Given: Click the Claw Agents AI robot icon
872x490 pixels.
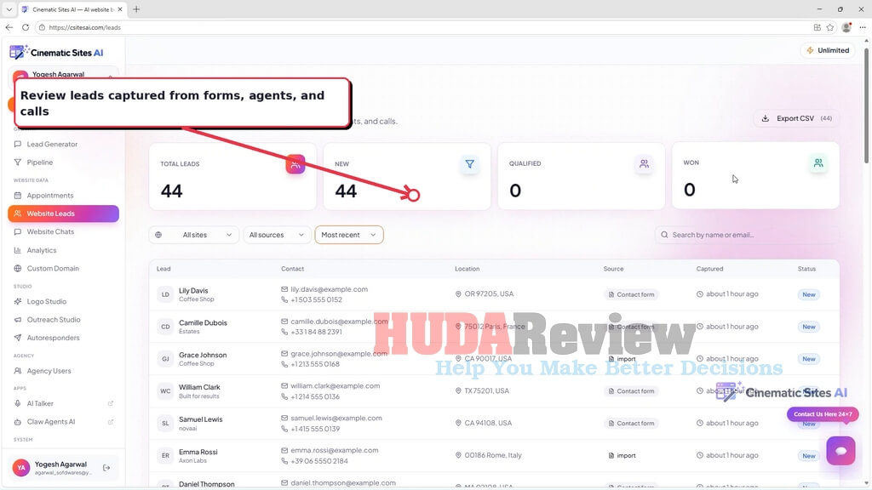Looking at the screenshot, I should [x=18, y=422].
